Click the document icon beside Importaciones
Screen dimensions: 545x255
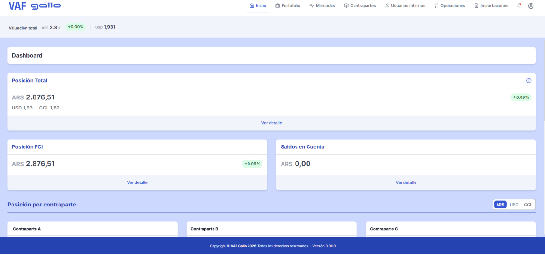click(476, 6)
